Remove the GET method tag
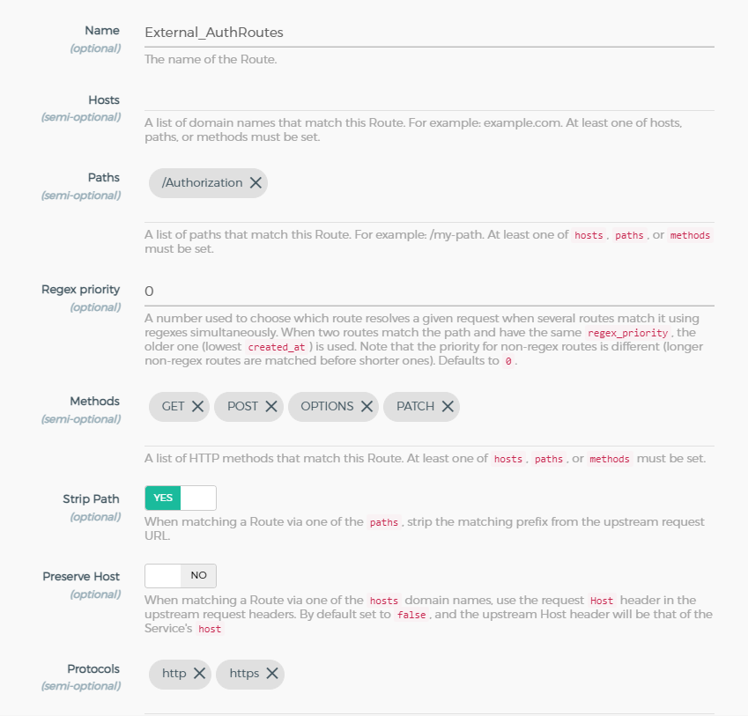 click(x=198, y=407)
